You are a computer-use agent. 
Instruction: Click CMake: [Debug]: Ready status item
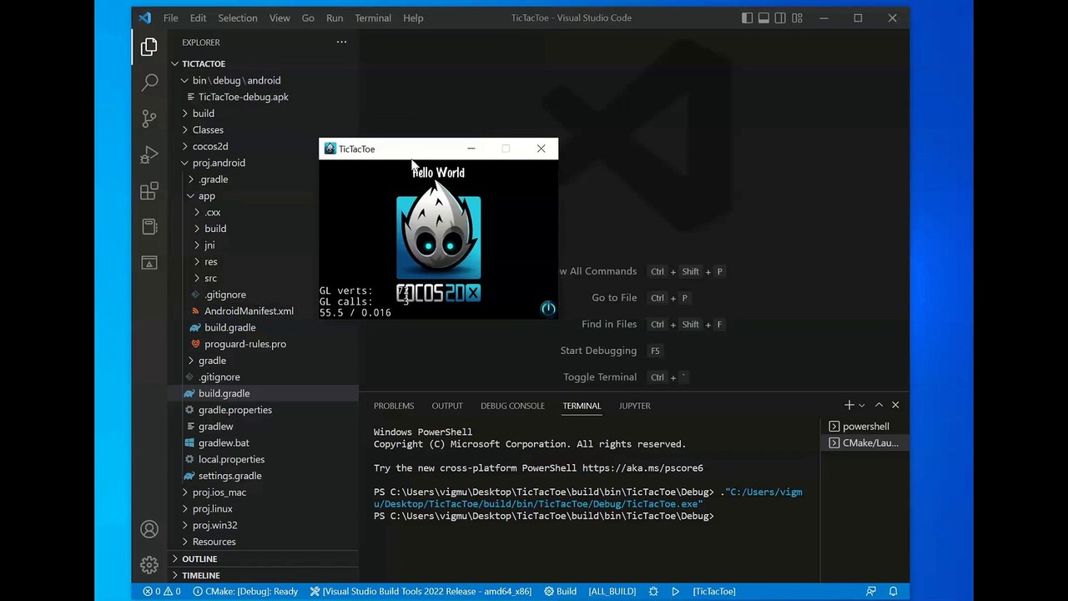tap(245, 591)
